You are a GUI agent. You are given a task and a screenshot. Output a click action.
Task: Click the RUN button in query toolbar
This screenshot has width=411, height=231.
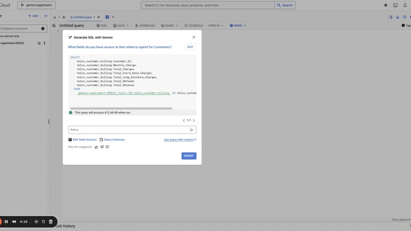click(101, 26)
